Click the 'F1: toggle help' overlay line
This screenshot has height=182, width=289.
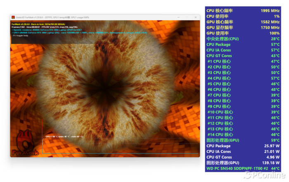click(x=20, y=35)
